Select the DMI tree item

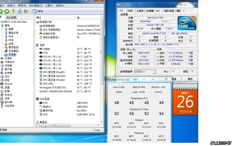[9, 36]
